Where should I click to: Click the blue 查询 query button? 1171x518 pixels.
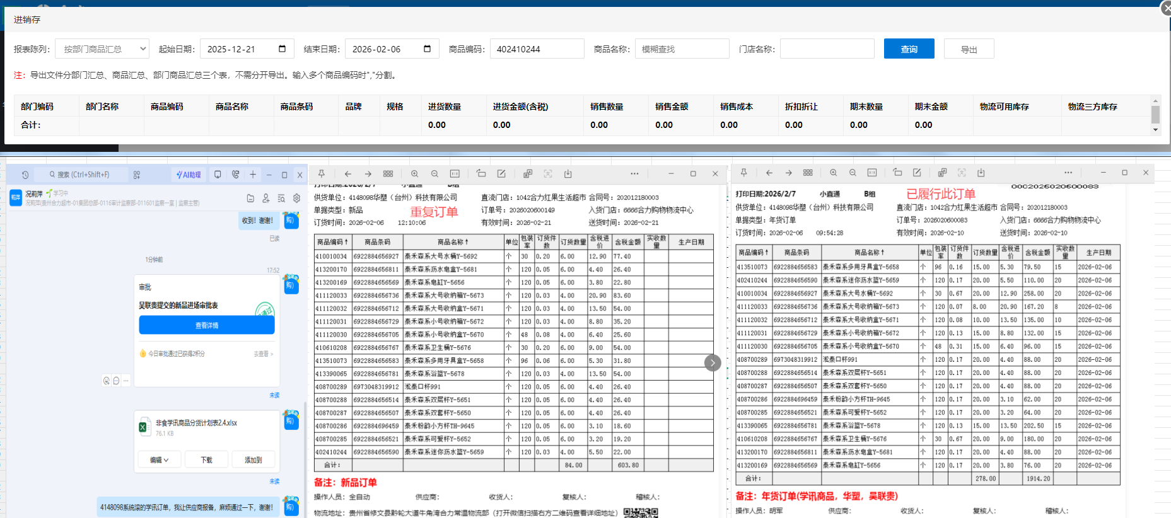tap(909, 49)
